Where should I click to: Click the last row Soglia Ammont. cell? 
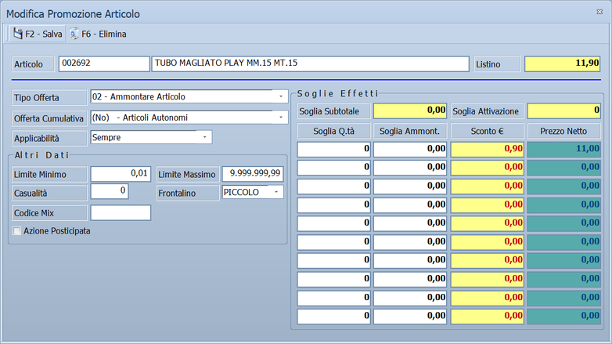[410, 317]
